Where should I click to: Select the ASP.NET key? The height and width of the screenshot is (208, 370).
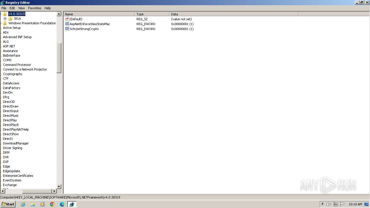pos(9,46)
